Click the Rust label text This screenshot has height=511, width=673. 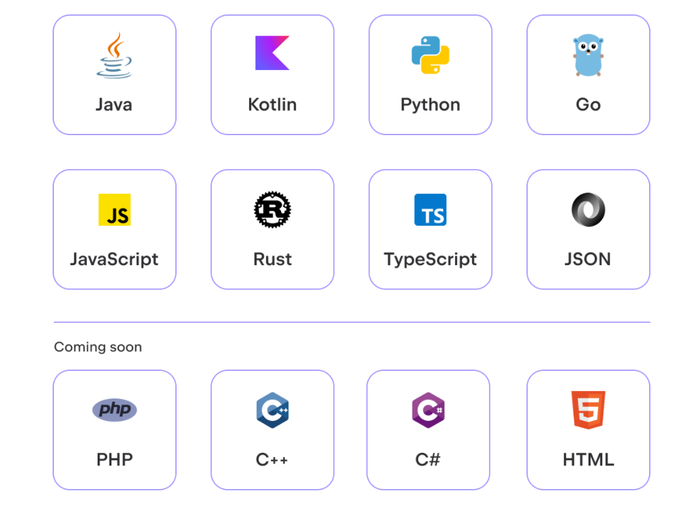(x=272, y=259)
